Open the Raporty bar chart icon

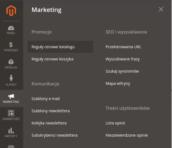11,130
